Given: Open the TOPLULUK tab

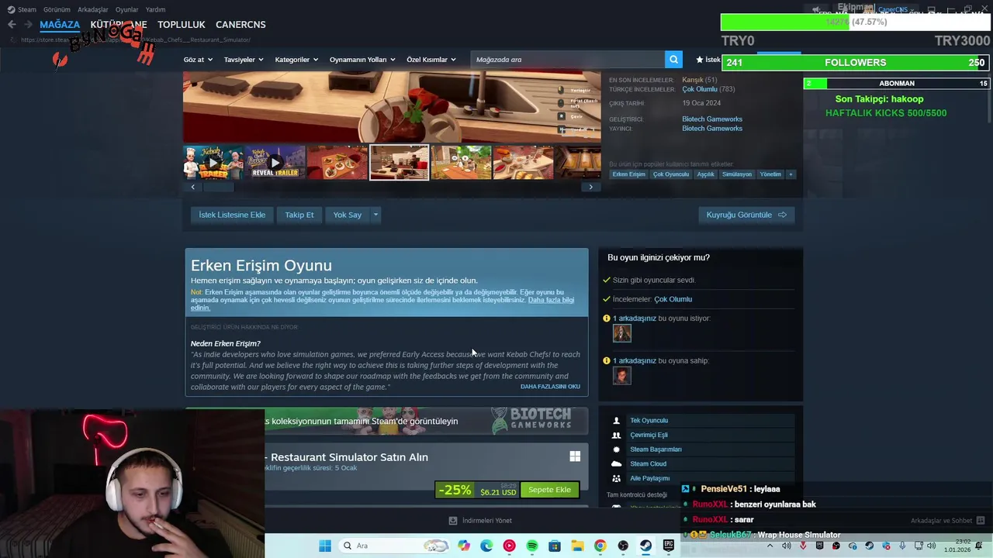Looking at the screenshot, I should point(182,25).
